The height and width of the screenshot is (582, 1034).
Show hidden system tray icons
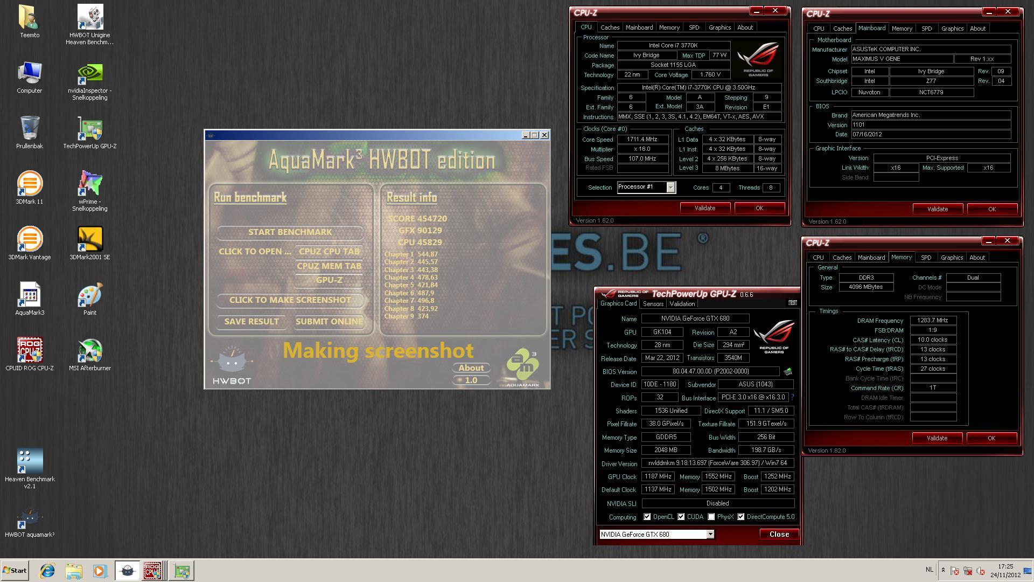pos(942,570)
